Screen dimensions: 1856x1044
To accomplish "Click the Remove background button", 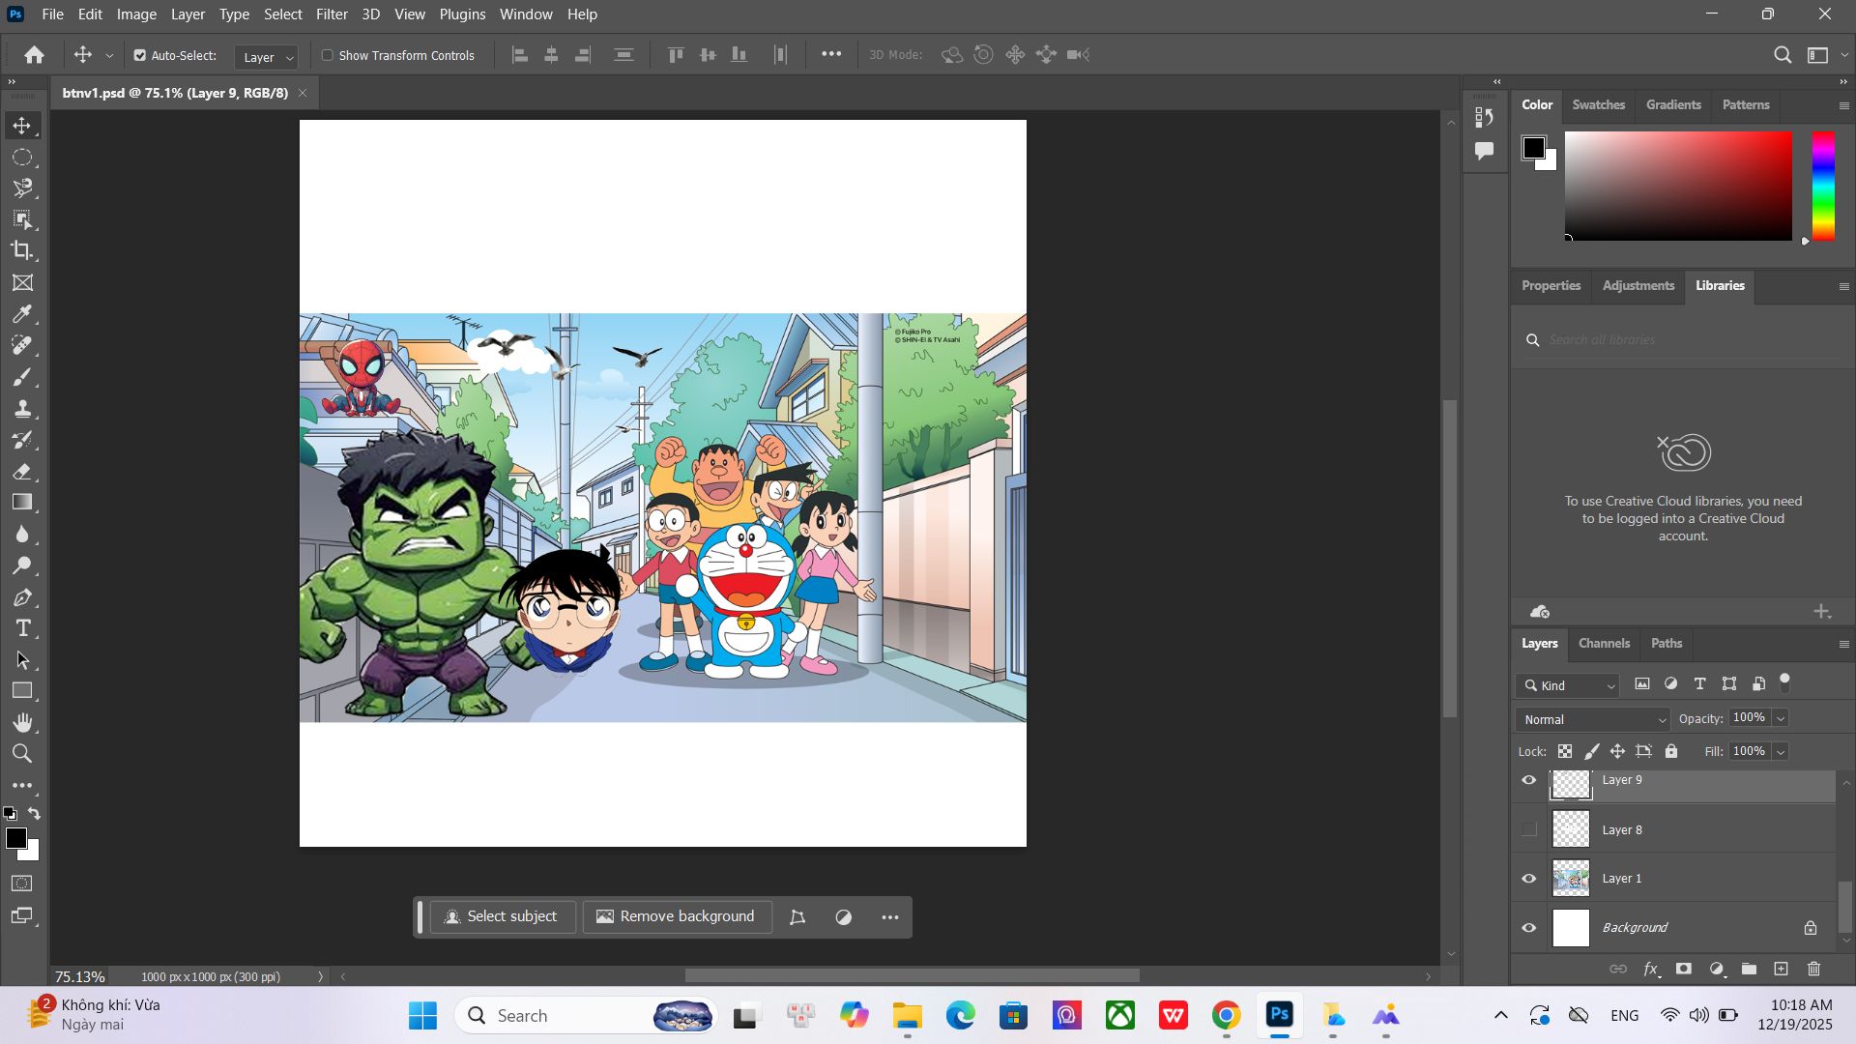I will [x=677, y=916].
